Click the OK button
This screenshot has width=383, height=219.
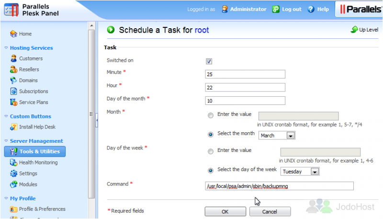225,212
